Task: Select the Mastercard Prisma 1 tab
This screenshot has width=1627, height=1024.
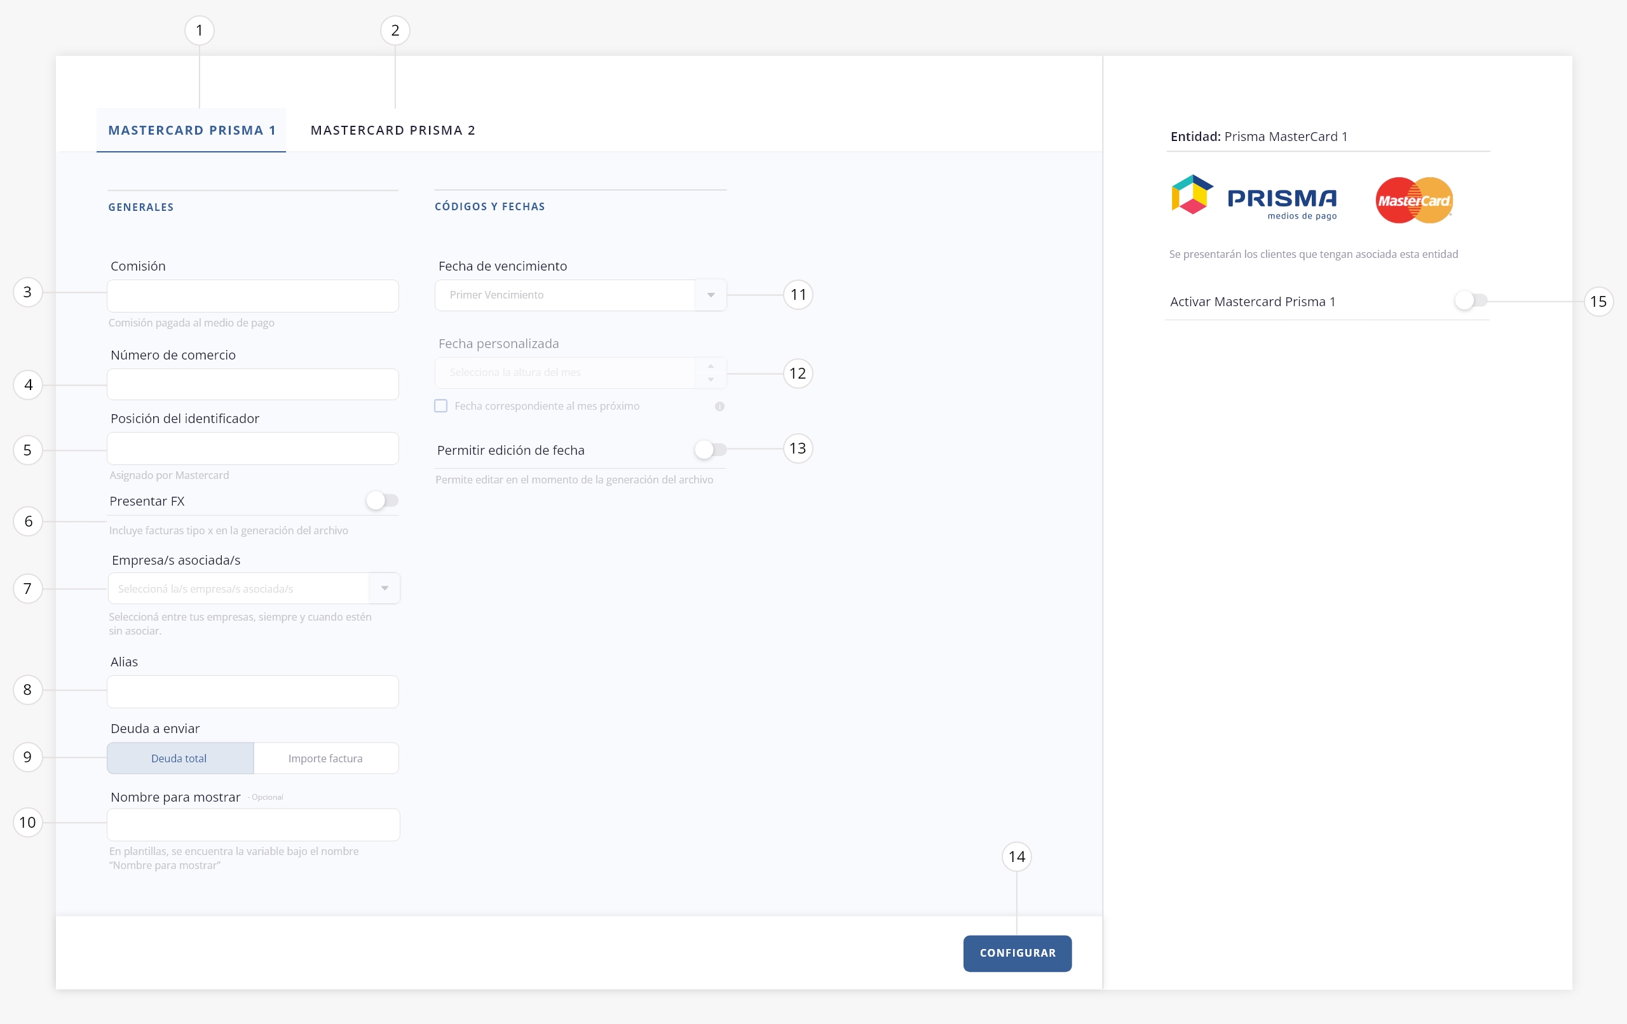Action: coord(192,130)
